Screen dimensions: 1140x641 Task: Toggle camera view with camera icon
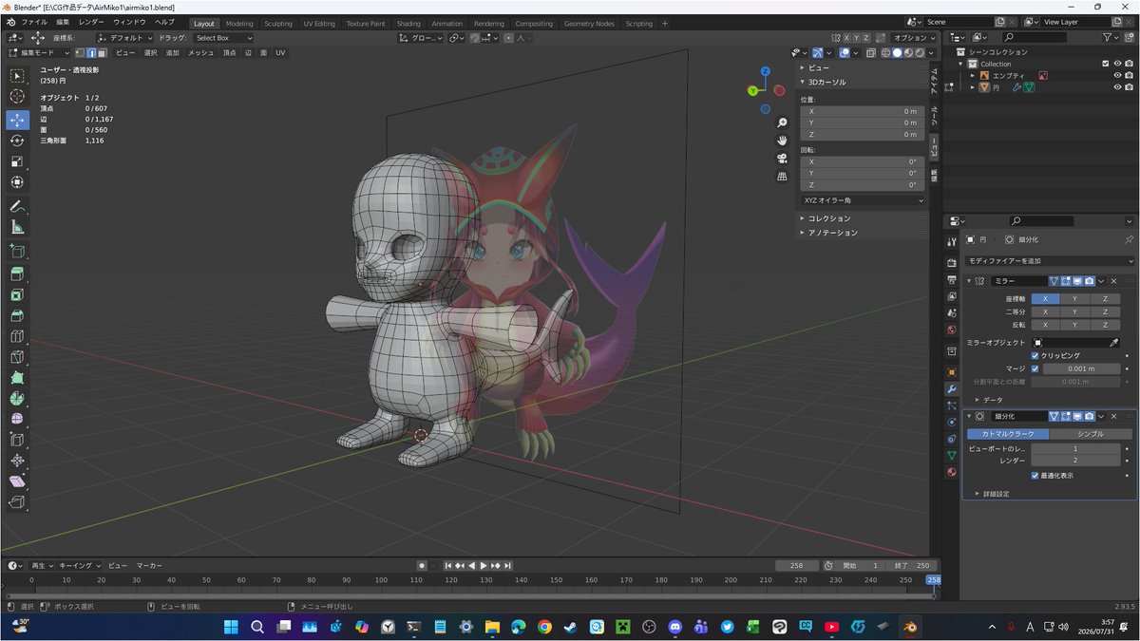pos(782,159)
